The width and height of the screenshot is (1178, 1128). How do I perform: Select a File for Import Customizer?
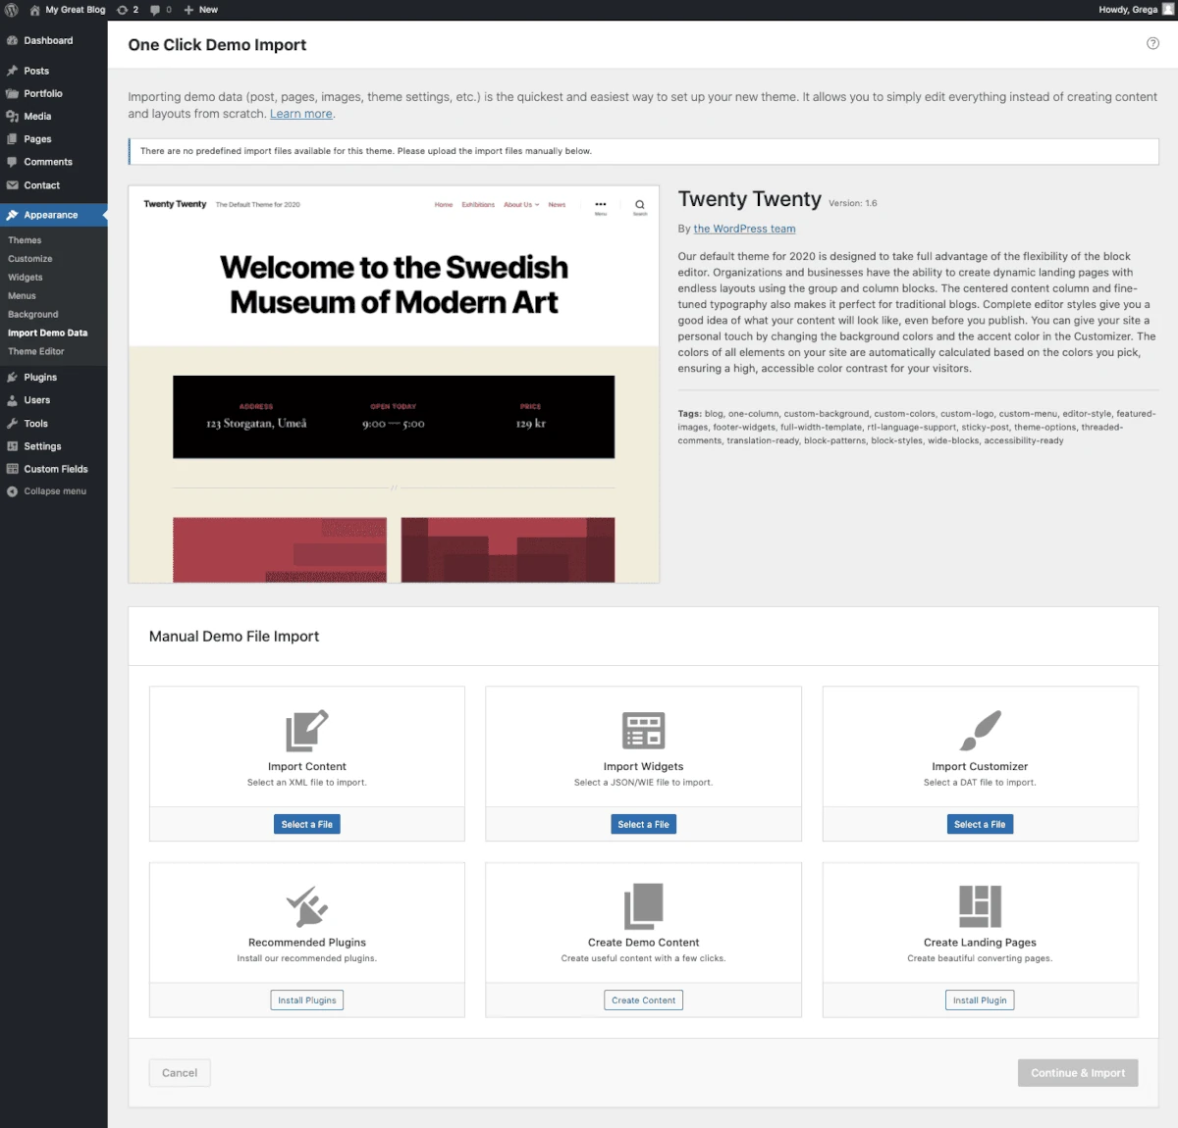980,825
